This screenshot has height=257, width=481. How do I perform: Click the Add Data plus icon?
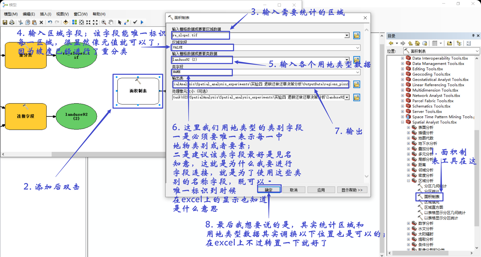66,22
